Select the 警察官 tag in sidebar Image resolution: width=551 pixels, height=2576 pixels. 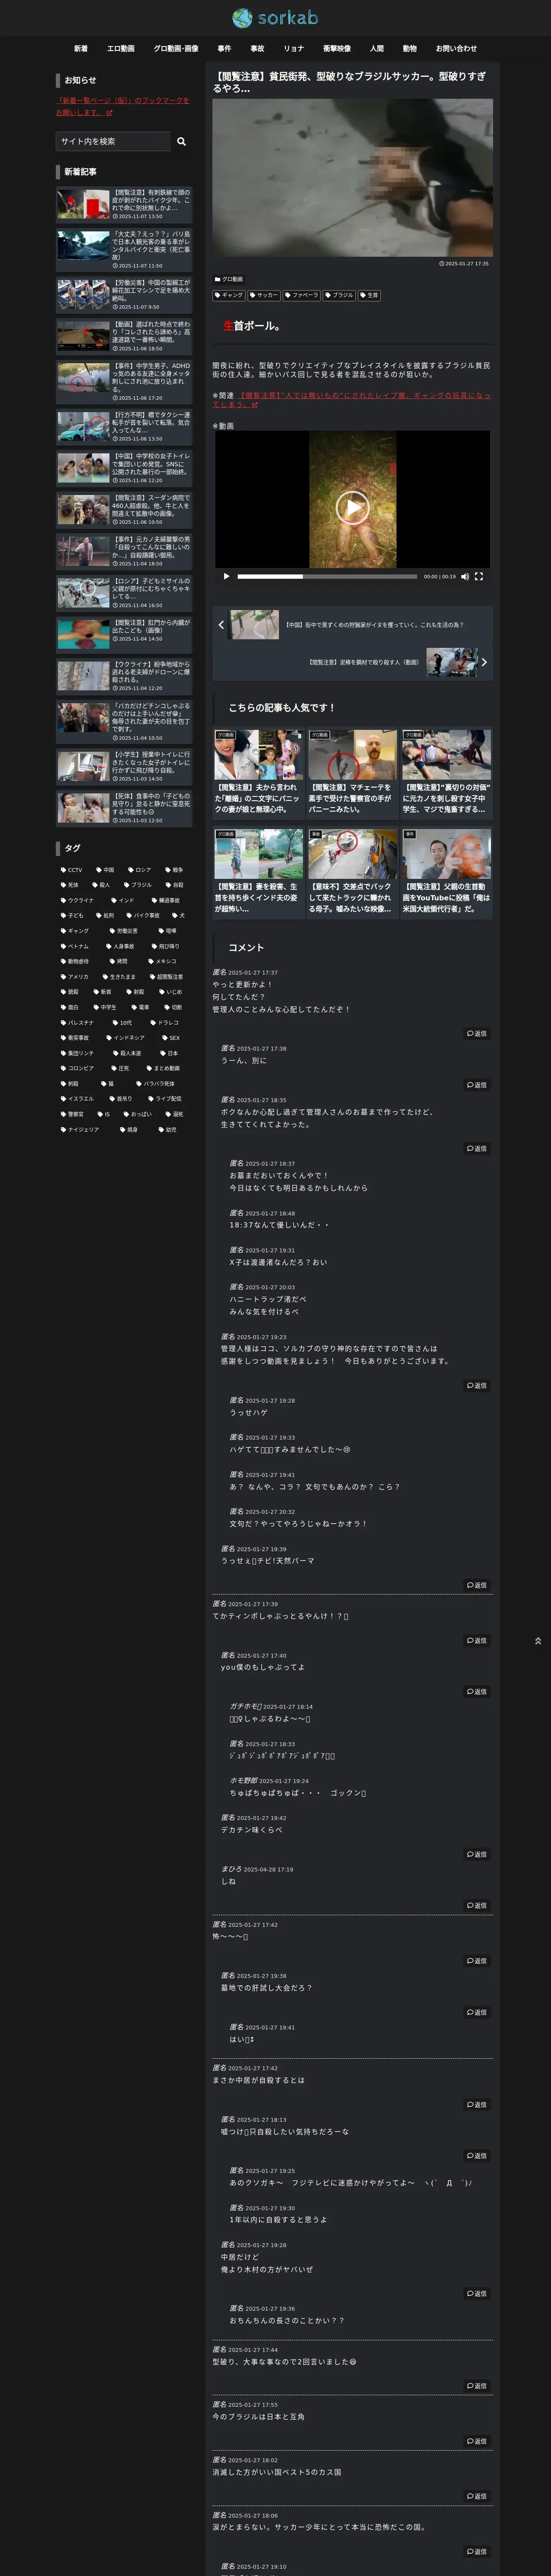click(73, 1114)
